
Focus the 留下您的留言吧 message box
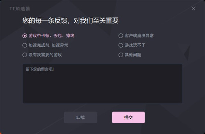[x=102, y=84]
